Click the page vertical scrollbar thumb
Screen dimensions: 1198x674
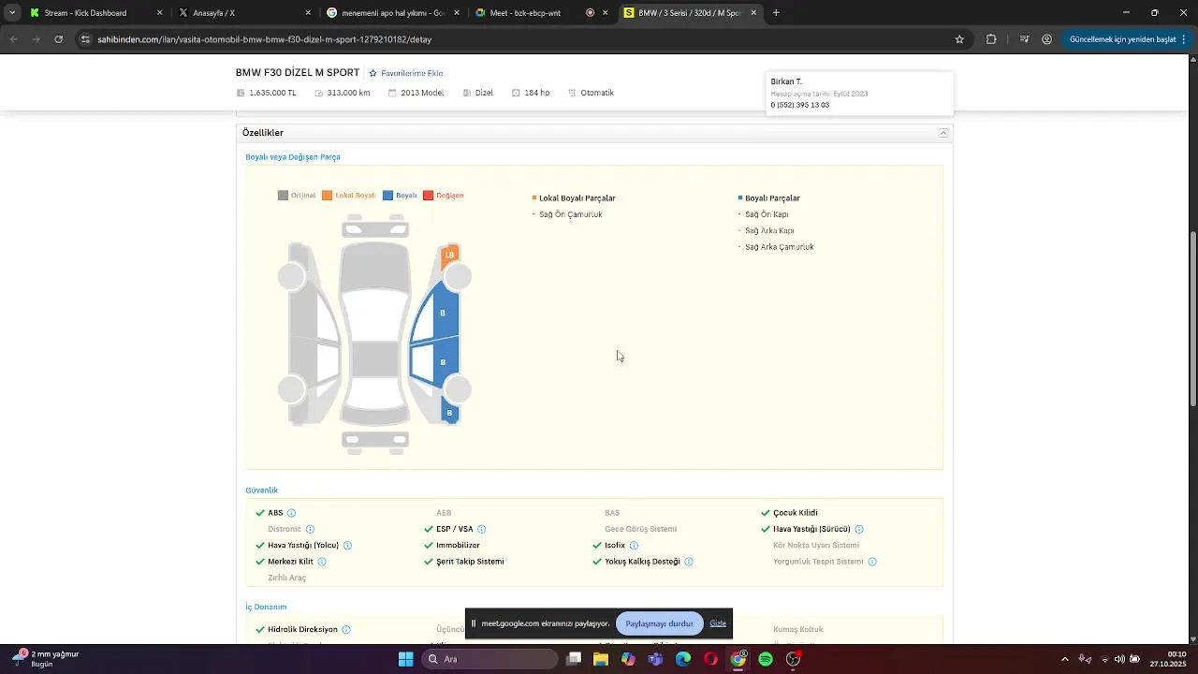pyautogui.click(x=1192, y=318)
